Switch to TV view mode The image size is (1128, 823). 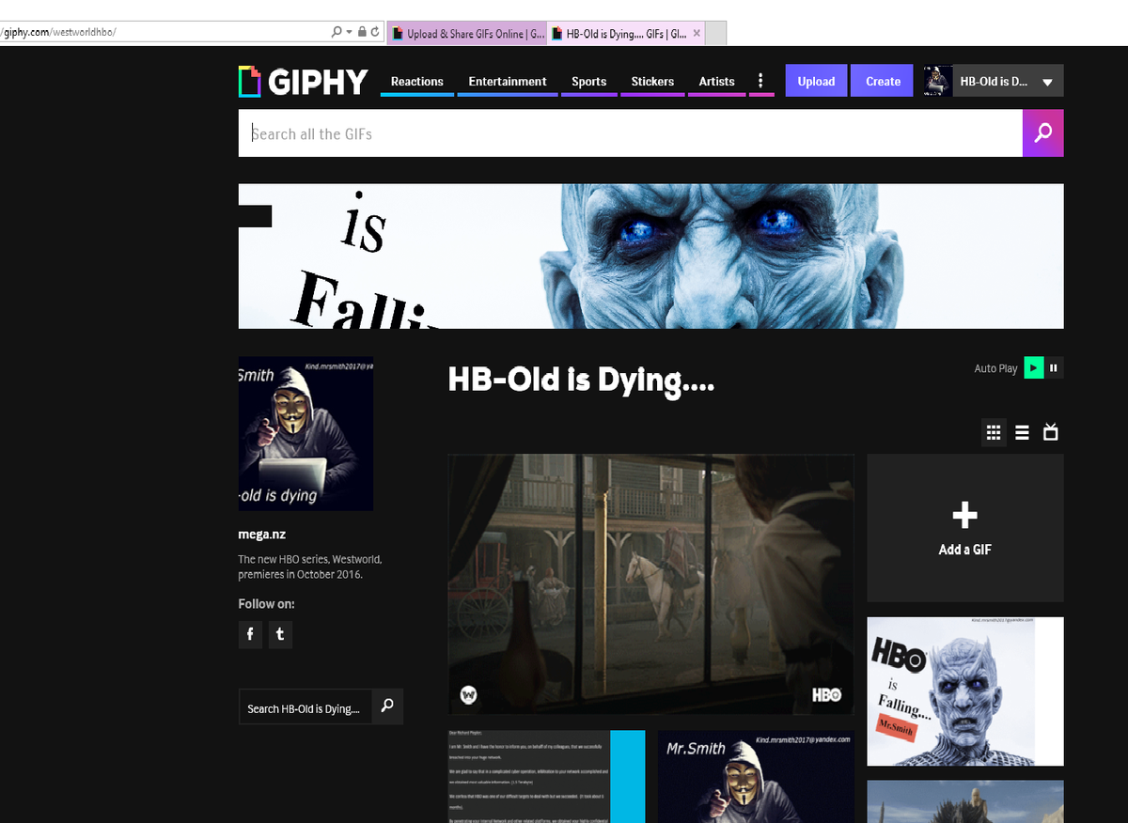(x=1051, y=432)
